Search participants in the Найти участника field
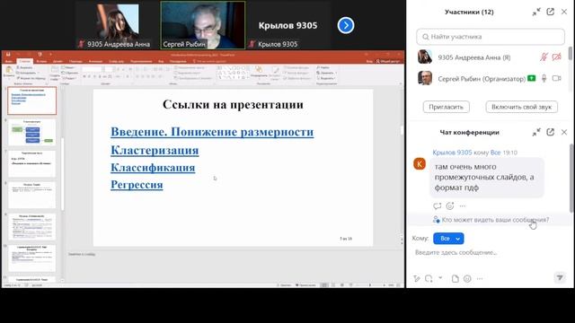Screen dimensions: 575x323 [491, 37]
